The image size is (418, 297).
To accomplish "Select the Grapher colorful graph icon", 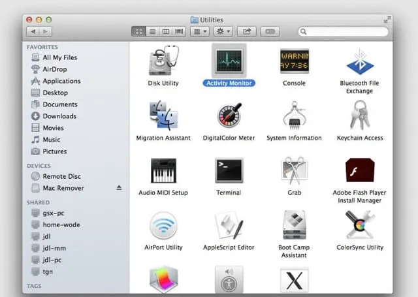I will [x=163, y=279].
